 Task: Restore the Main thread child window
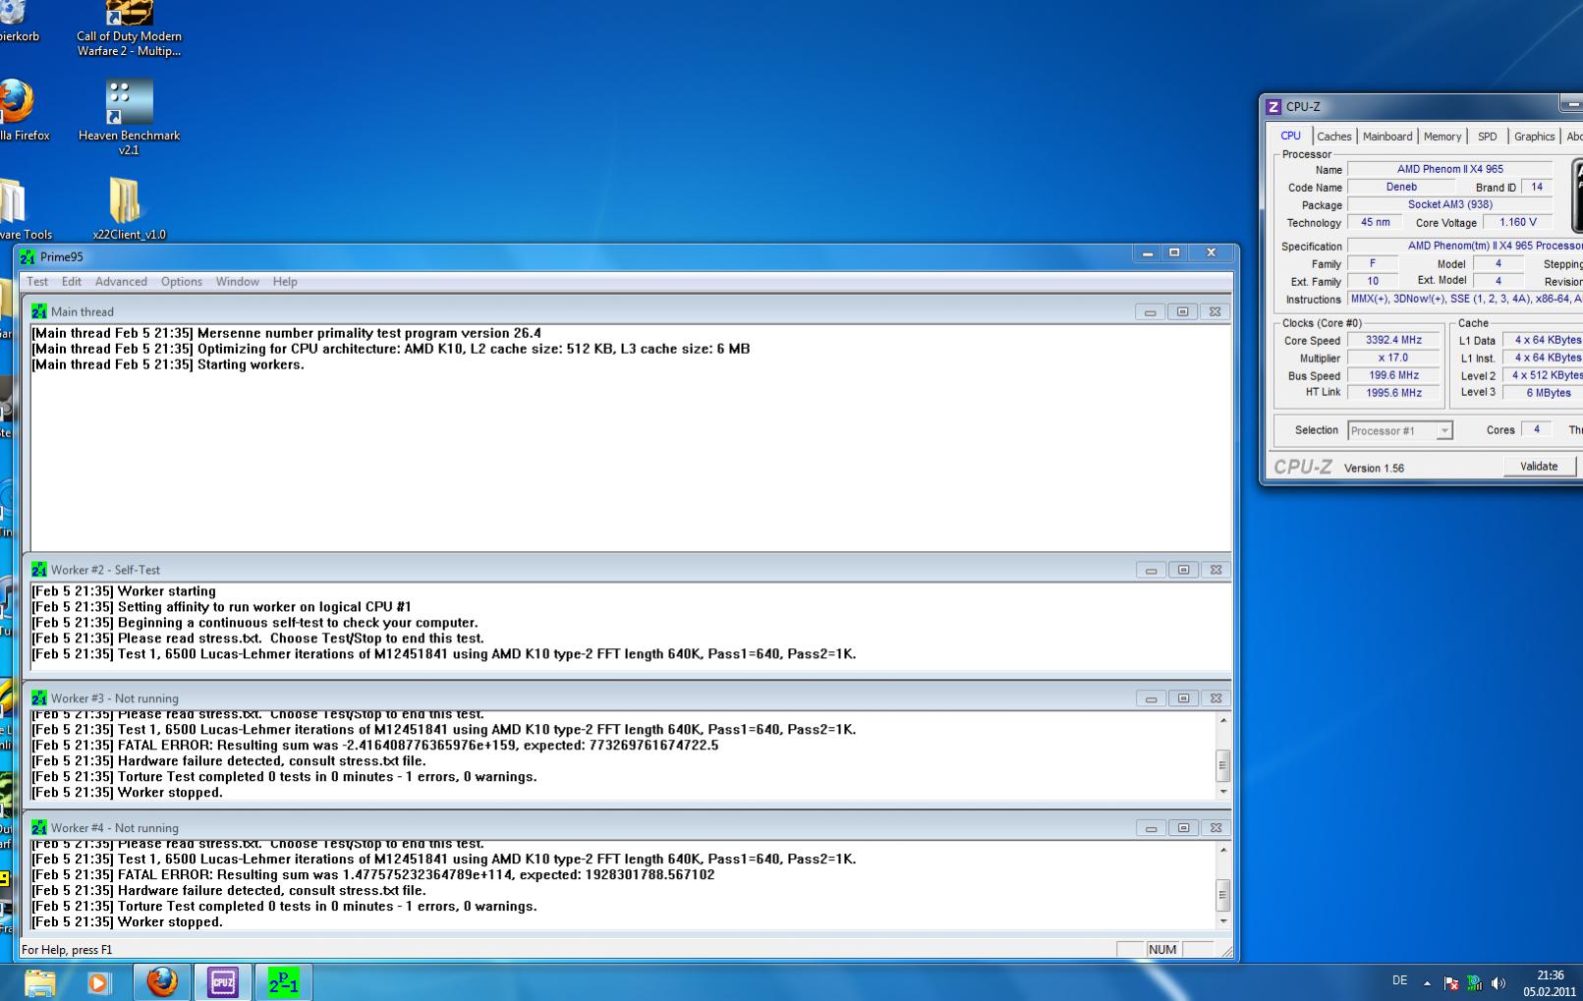click(1183, 311)
